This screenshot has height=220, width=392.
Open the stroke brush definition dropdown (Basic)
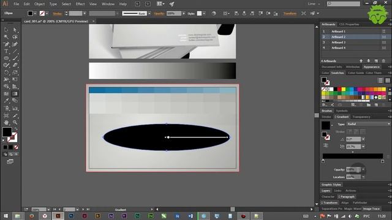tap(149, 13)
